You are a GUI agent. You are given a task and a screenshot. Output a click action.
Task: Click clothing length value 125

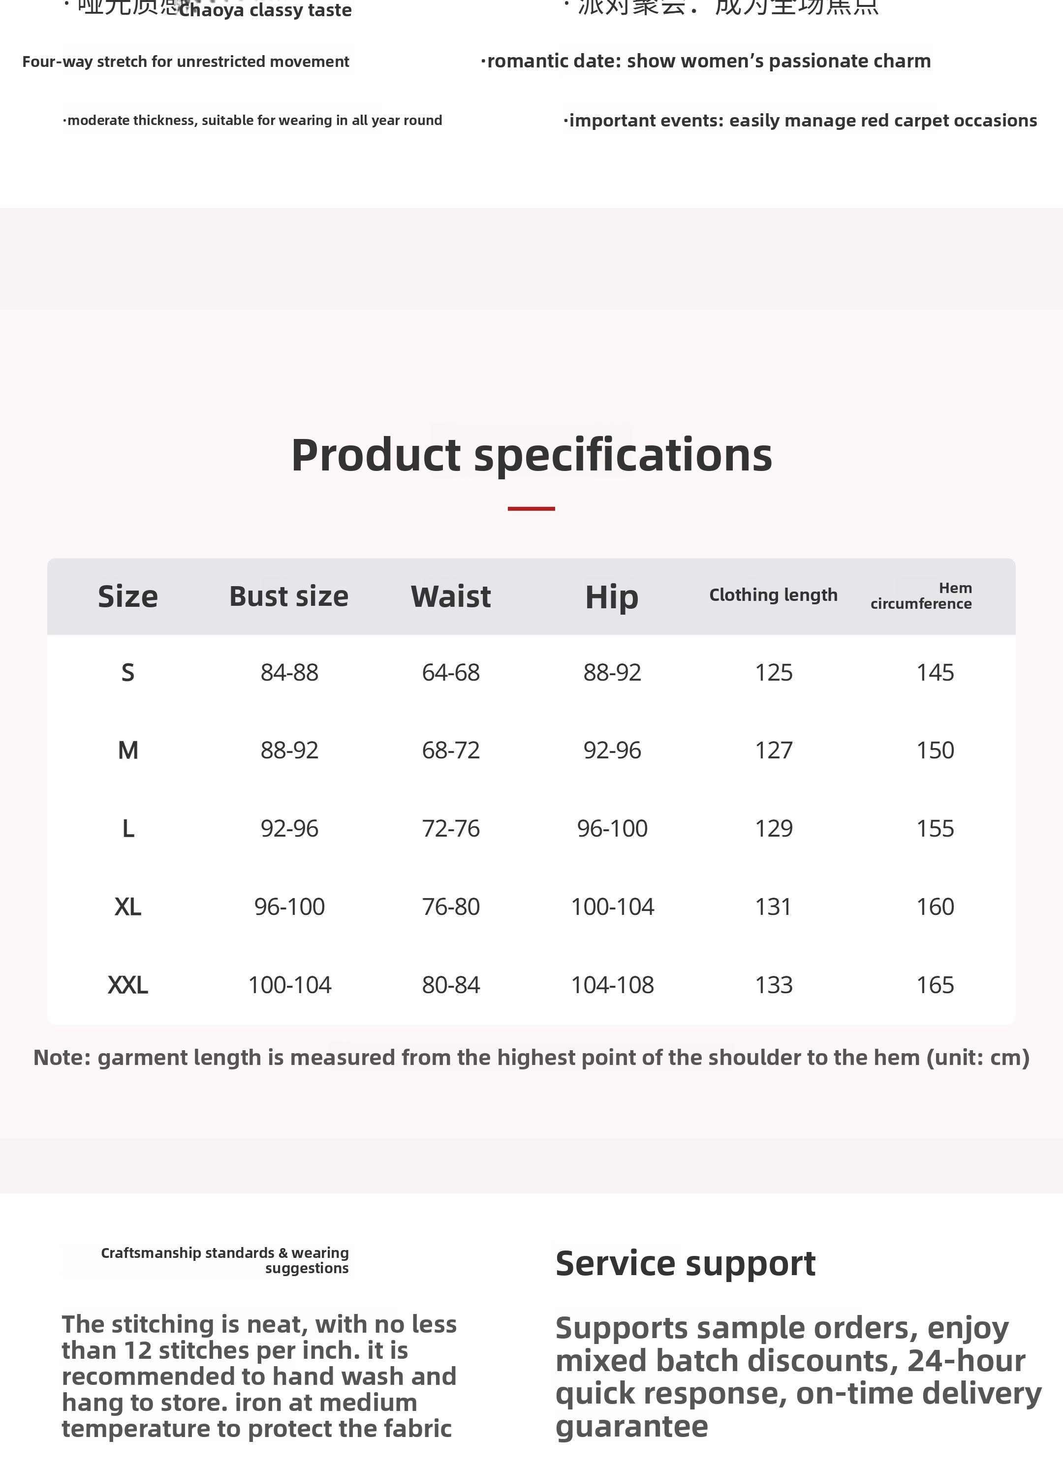pos(773,673)
